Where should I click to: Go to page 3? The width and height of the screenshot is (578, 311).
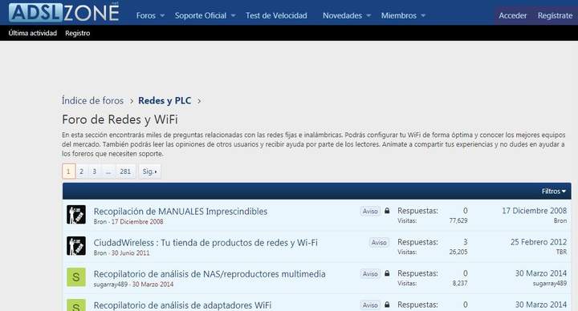coord(95,172)
